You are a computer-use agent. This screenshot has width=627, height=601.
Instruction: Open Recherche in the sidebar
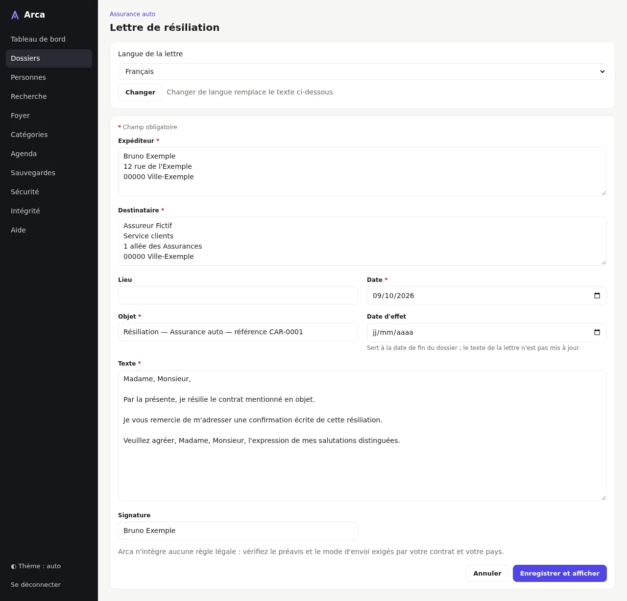[49, 96]
